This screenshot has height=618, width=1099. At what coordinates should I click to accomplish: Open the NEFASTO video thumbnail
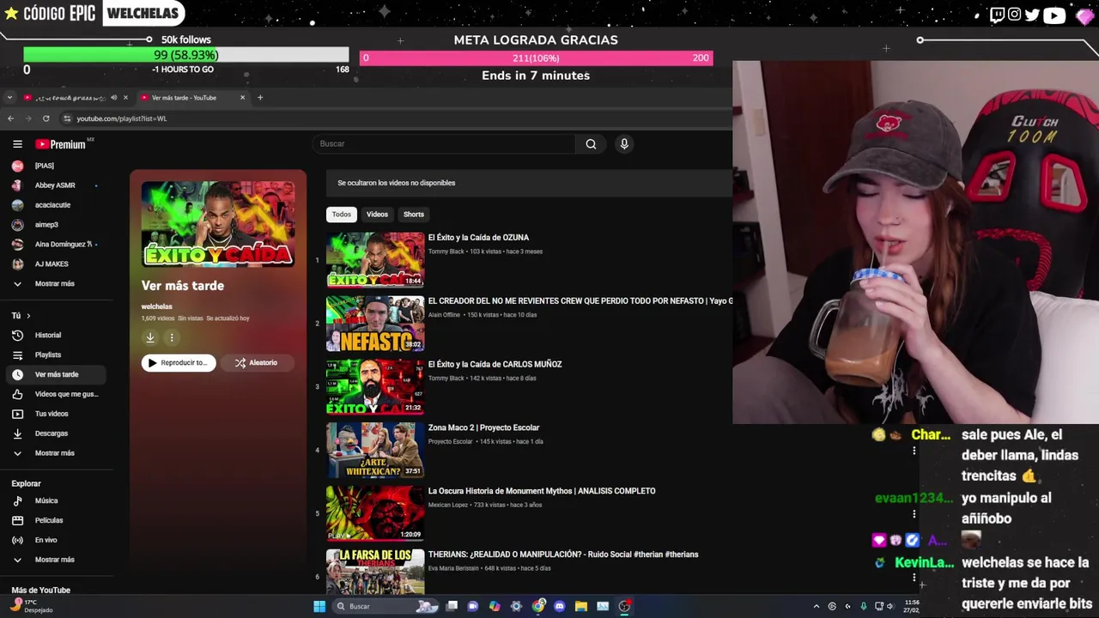click(375, 324)
